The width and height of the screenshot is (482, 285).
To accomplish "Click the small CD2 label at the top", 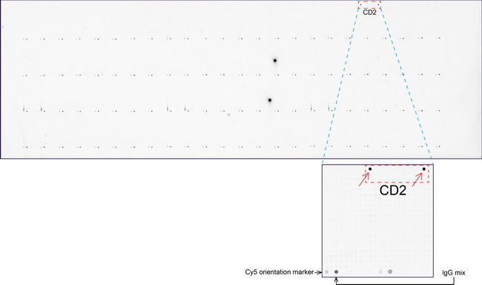I will [369, 13].
